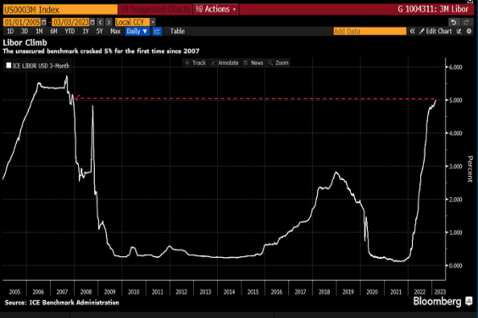Open the start date calendar picker
The height and width of the screenshot is (318, 478).
click(x=44, y=22)
